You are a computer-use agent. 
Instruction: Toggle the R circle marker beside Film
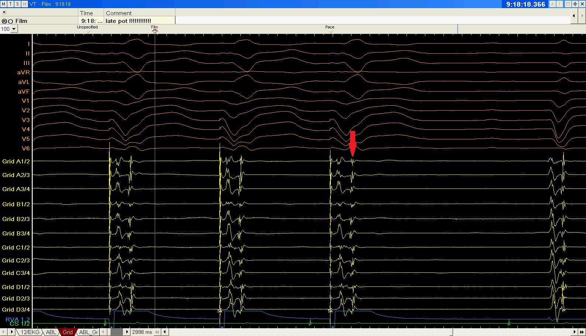[x=4, y=21]
